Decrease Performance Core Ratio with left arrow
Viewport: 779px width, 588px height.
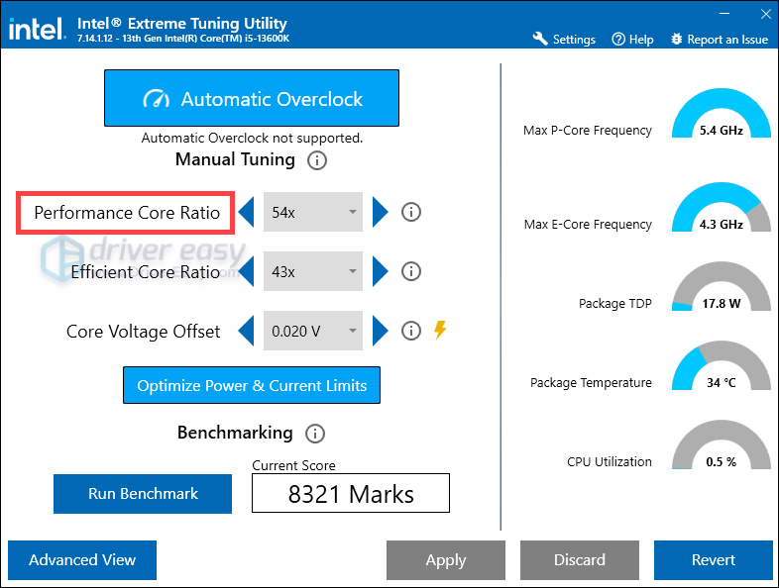(247, 212)
